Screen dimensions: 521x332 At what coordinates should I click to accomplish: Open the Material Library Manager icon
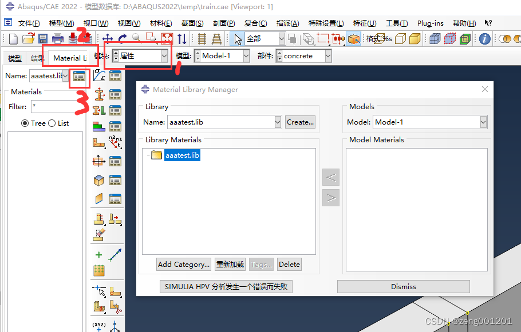pos(79,76)
